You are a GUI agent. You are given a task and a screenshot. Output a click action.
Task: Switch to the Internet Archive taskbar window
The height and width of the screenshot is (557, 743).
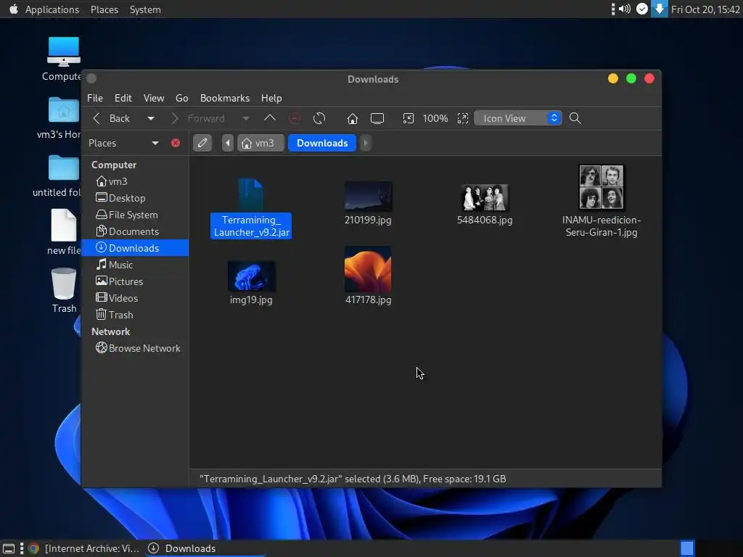pyautogui.click(x=84, y=548)
